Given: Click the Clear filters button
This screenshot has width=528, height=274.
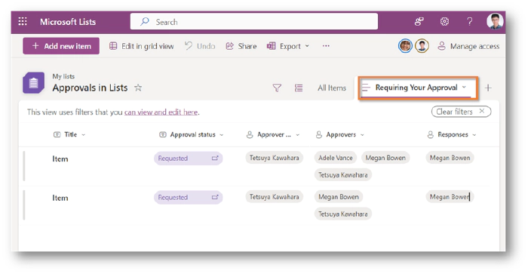Looking at the screenshot, I should tap(461, 112).
